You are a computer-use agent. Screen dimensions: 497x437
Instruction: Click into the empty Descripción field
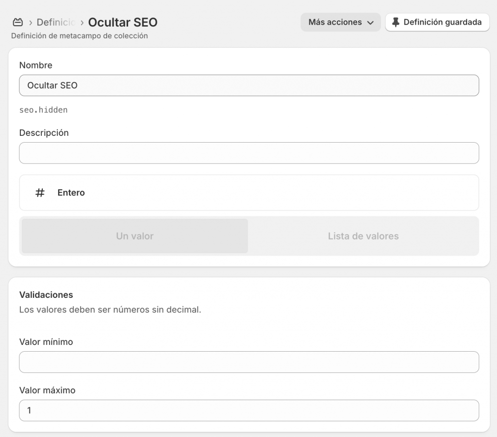click(x=248, y=153)
